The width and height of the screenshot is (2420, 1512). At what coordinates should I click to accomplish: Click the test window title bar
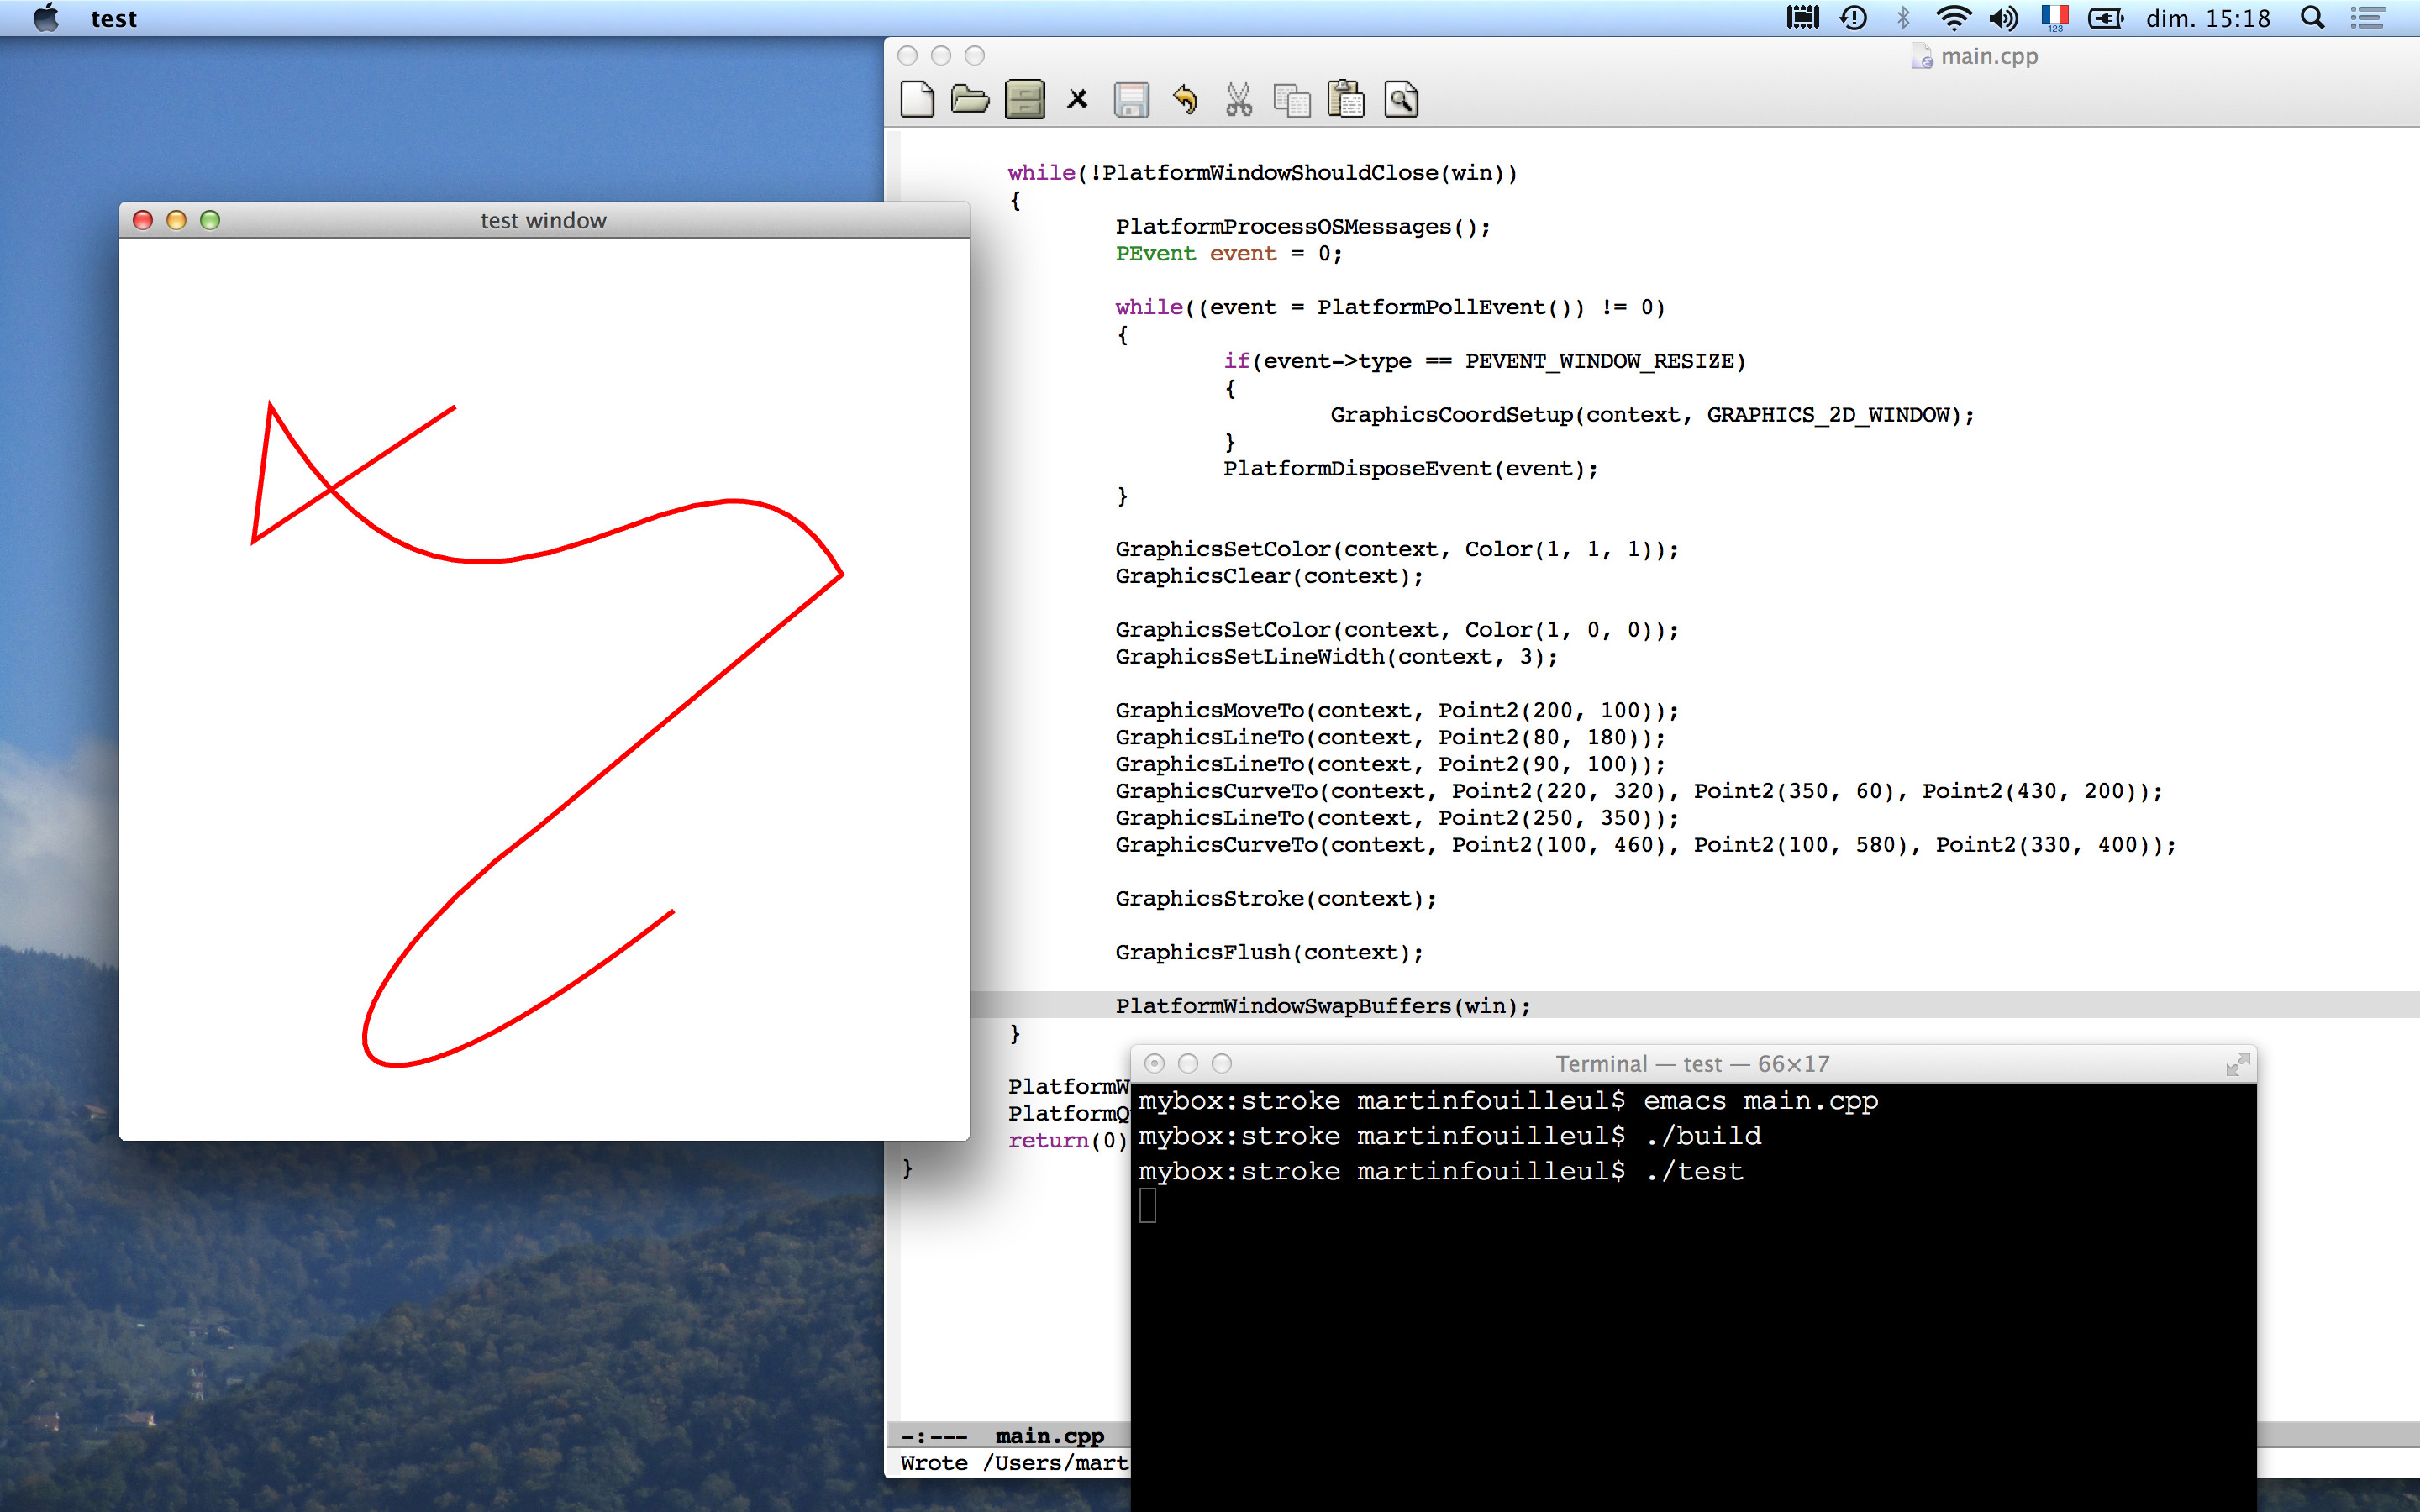click(544, 220)
